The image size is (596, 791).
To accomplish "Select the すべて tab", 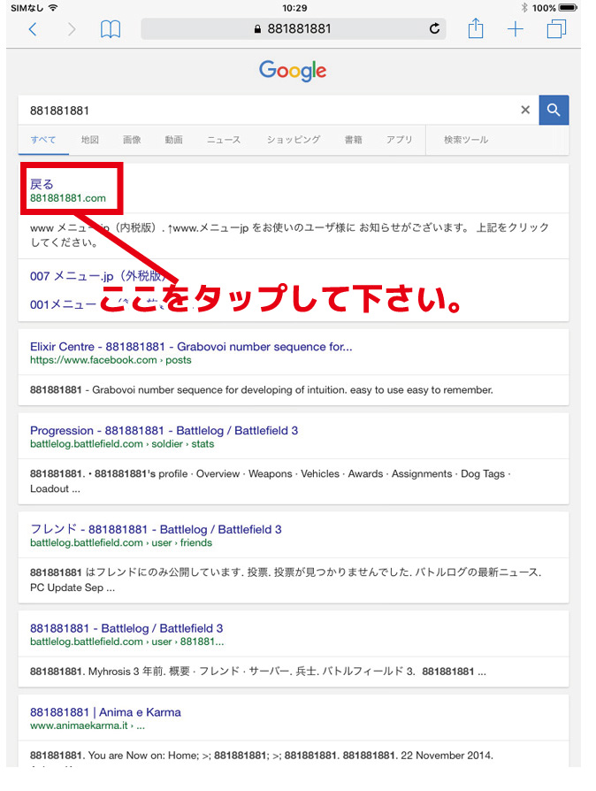I will point(43,140).
